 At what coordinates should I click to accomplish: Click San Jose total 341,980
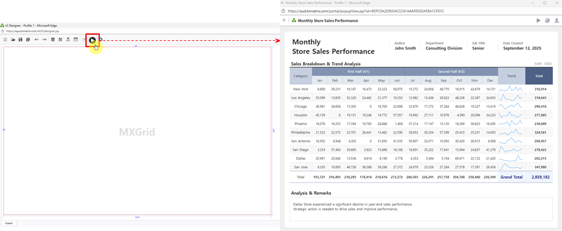540,167
